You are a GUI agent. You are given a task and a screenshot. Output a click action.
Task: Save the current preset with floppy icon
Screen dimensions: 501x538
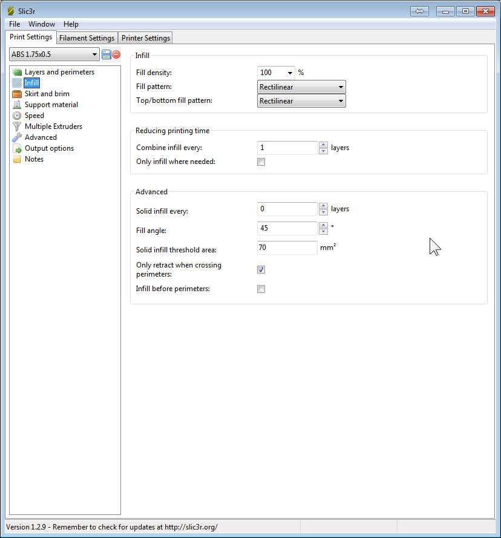pyautogui.click(x=106, y=54)
